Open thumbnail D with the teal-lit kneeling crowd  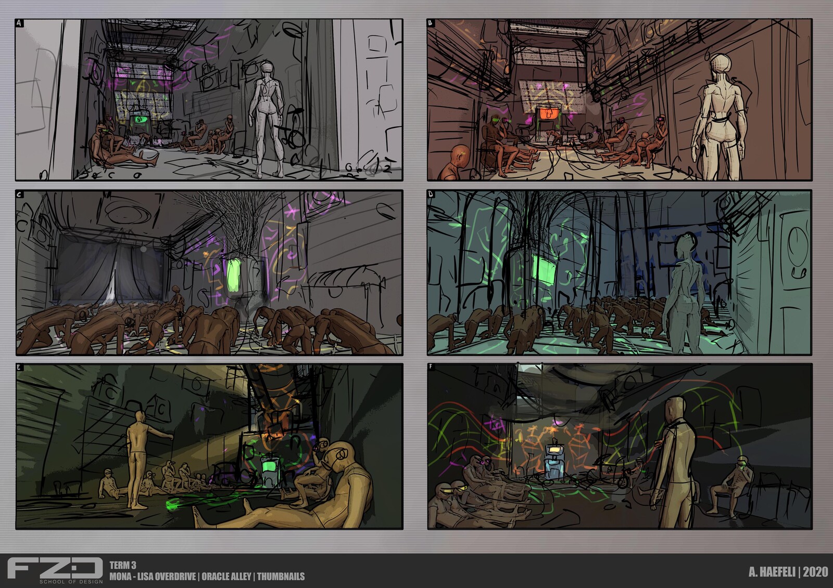pyautogui.click(x=619, y=272)
